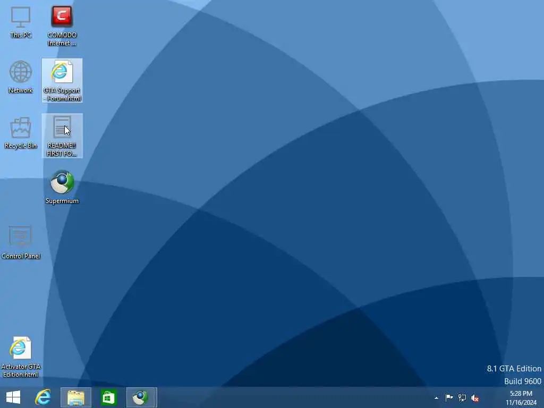Viewport: 544px width, 408px height.
Task: Click the muted volume tray icon
Action: [475, 398]
